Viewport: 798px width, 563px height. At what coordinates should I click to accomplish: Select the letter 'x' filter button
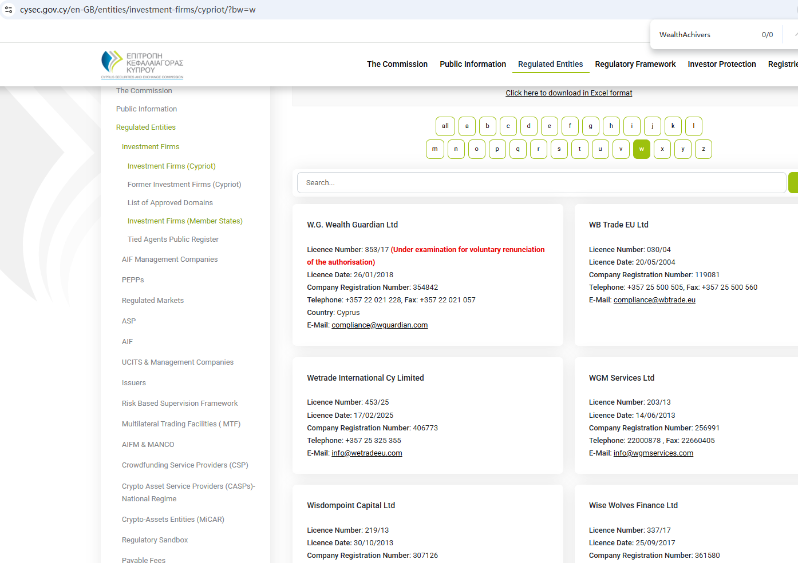click(x=662, y=149)
